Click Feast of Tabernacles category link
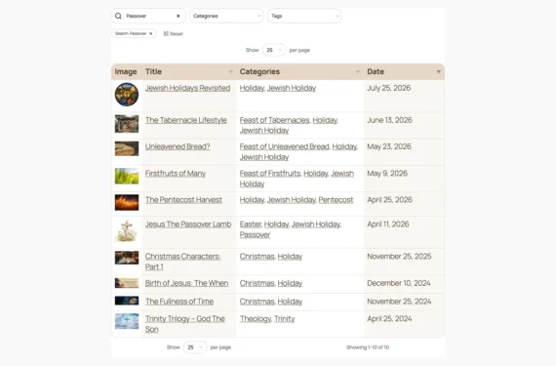This screenshot has width=556, height=366. [x=274, y=120]
